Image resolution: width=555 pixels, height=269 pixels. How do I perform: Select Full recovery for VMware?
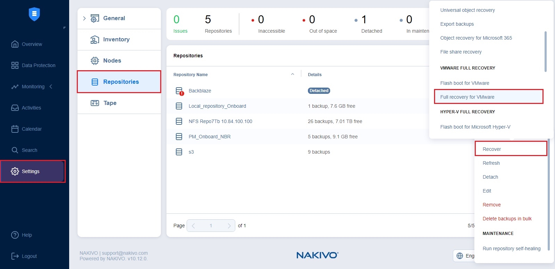click(467, 97)
